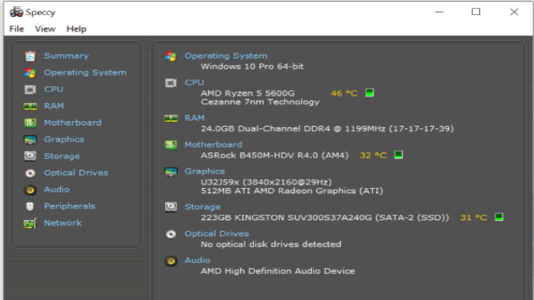The width and height of the screenshot is (534, 300).
Task: Click the CPU chip icon in summary pane
Action: (x=171, y=83)
